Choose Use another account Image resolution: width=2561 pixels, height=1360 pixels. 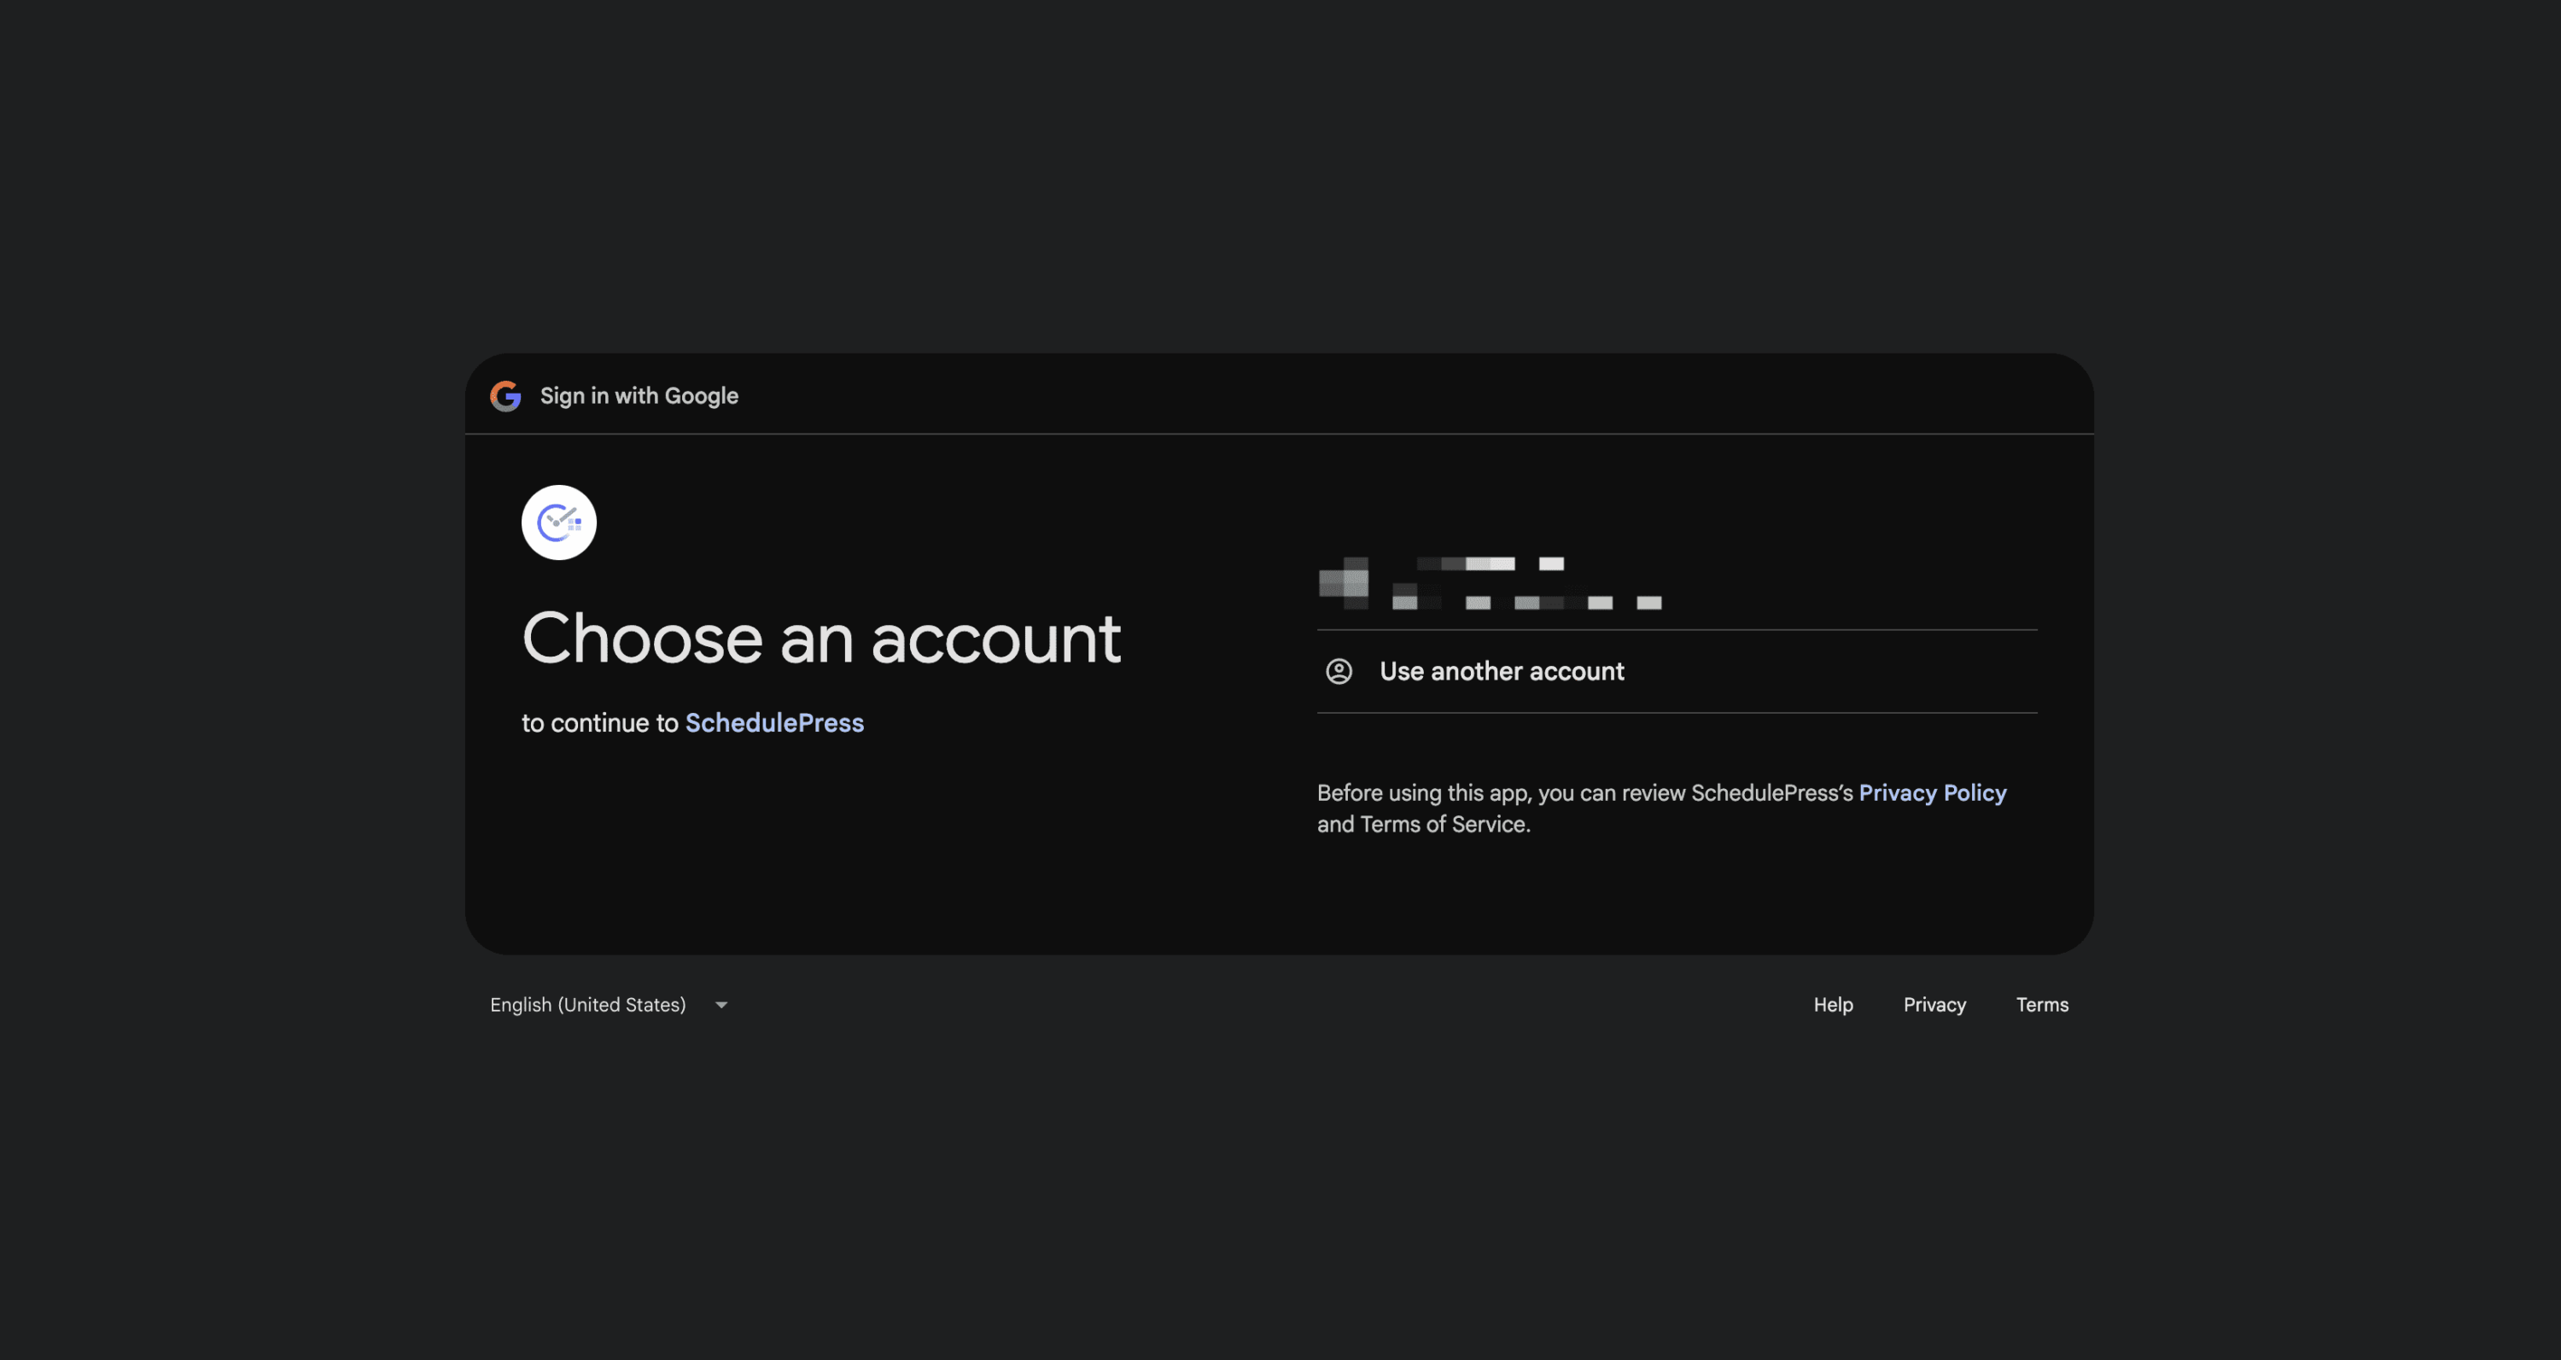coord(1677,671)
